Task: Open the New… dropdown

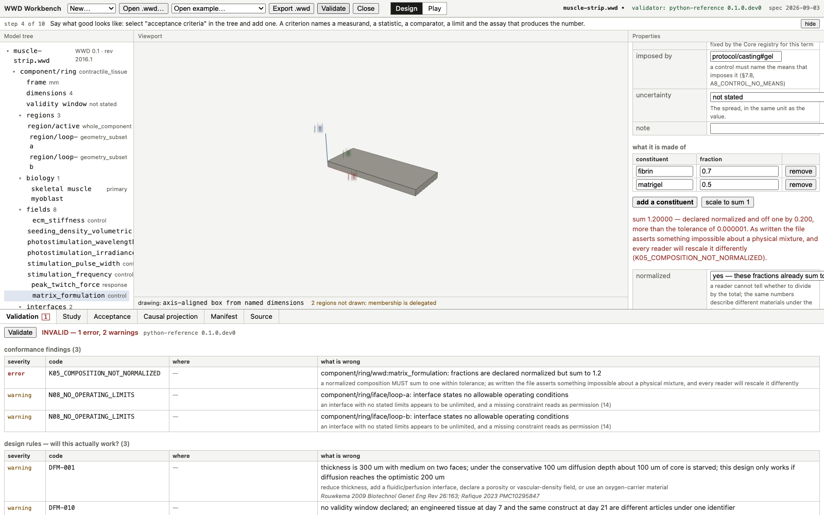Action: coord(91,8)
